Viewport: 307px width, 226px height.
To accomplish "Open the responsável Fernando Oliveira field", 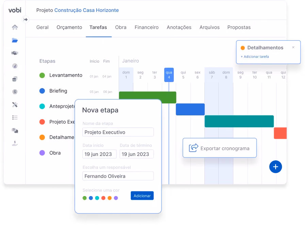I will [x=118, y=176].
